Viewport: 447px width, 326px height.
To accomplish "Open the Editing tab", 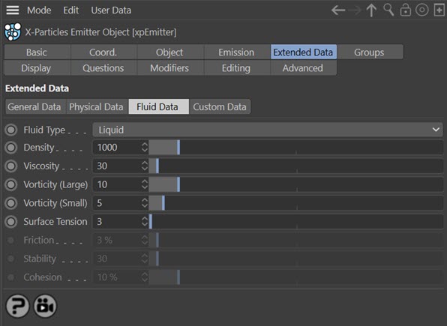I will pyautogui.click(x=237, y=67).
